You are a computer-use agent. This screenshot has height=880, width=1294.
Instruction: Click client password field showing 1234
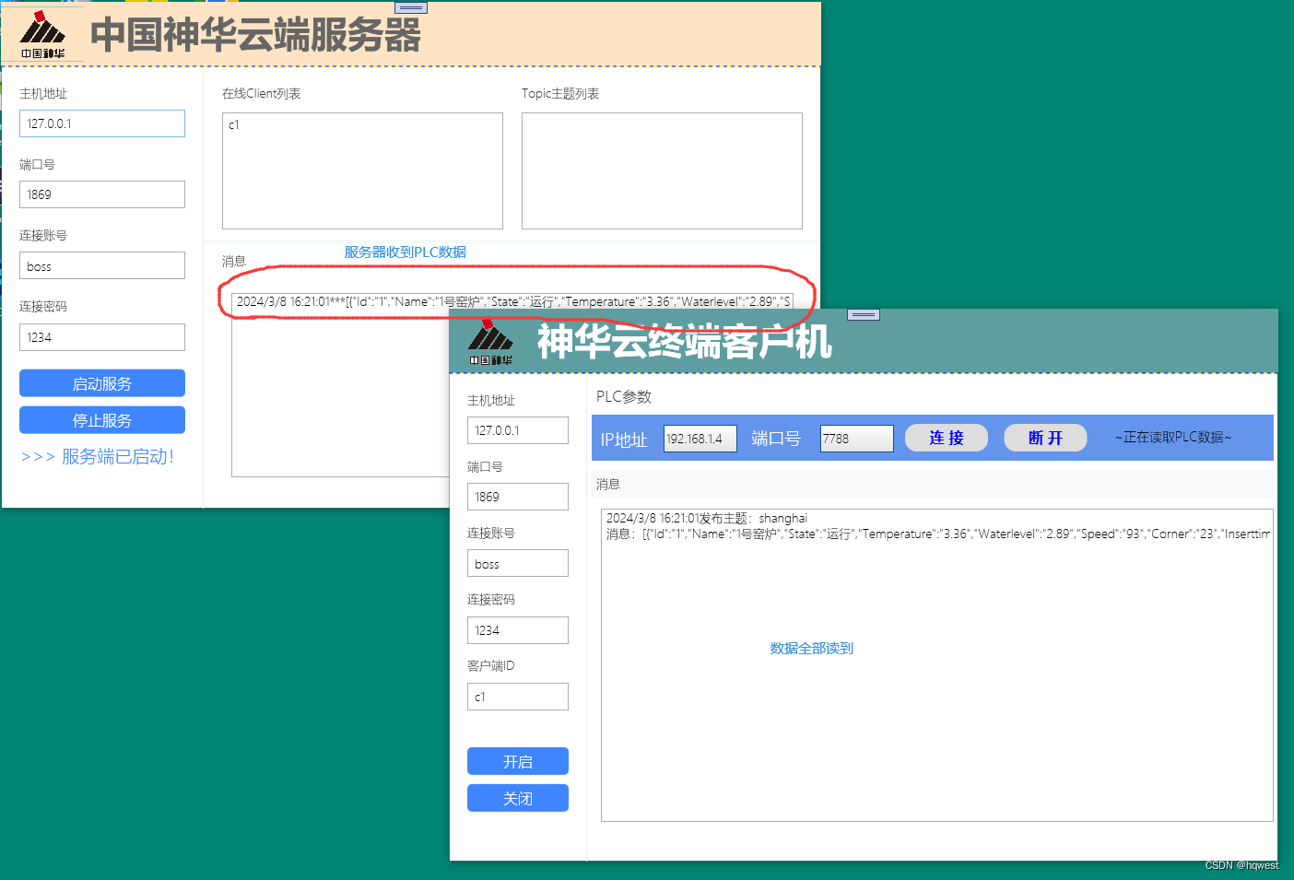point(518,630)
